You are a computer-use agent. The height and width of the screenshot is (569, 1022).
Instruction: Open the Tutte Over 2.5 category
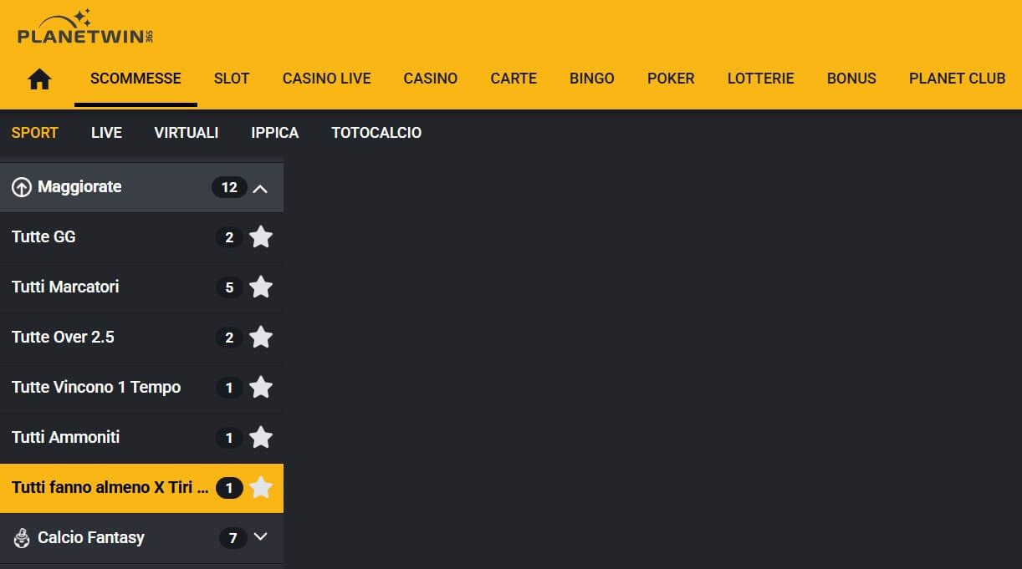click(141, 338)
